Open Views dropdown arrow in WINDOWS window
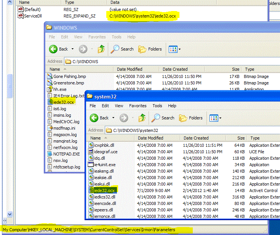Viewport: 280px width, 235px height. pyautogui.click(x=180, y=49)
